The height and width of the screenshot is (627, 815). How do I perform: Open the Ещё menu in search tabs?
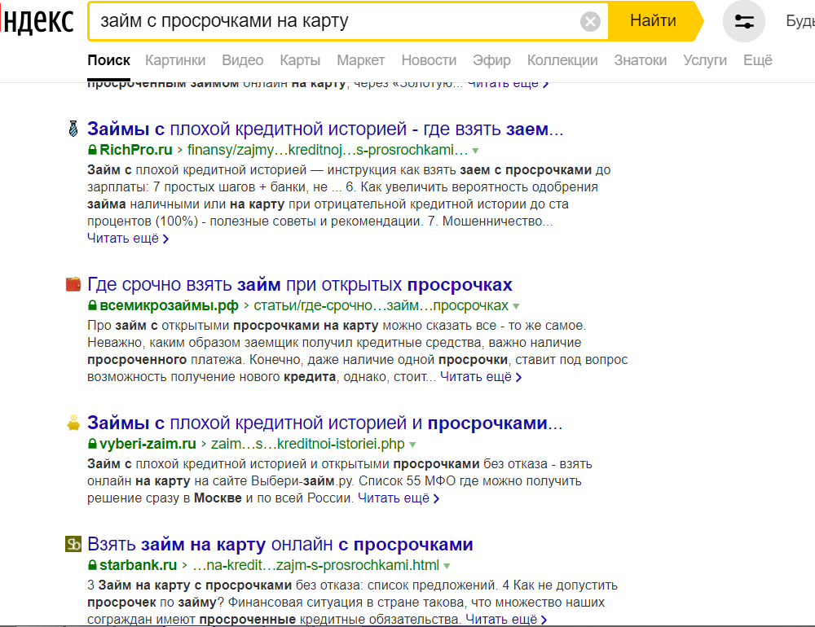click(757, 60)
